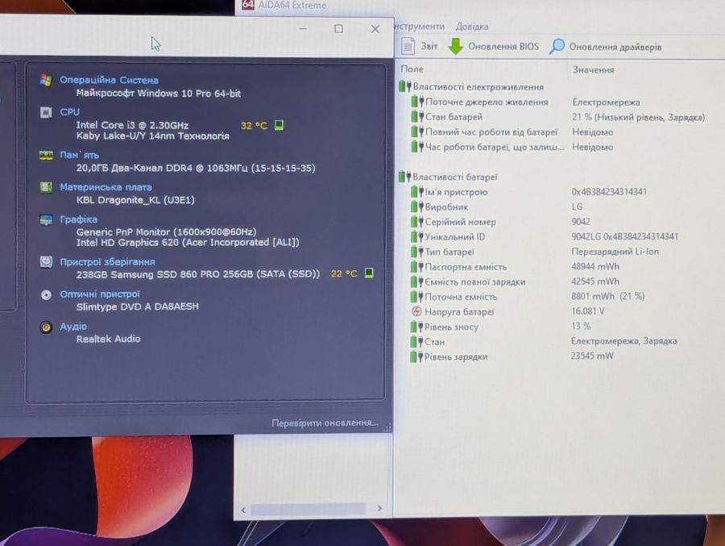Maximize the Speccy window
The height and width of the screenshot is (546, 725).
(x=339, y=29)
